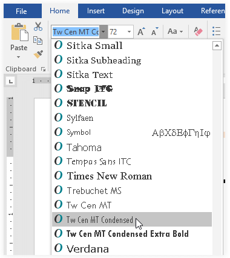The width and height of the screenshot is (230, 258).
Task: Click the tab selector at ruler corner
Action: point(10,82)
